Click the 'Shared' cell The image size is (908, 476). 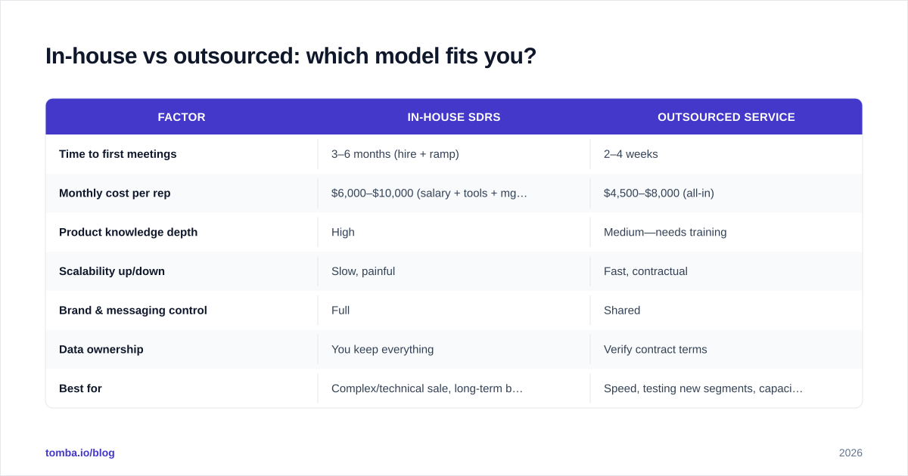pos(726,311)
